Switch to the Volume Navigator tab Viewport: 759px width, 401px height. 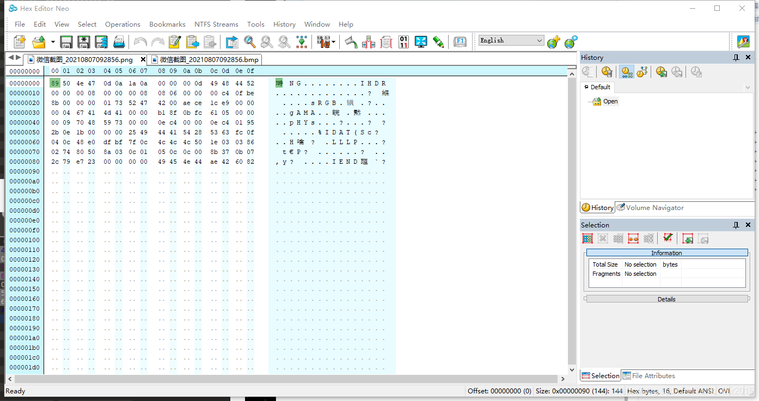coord(650,207)
